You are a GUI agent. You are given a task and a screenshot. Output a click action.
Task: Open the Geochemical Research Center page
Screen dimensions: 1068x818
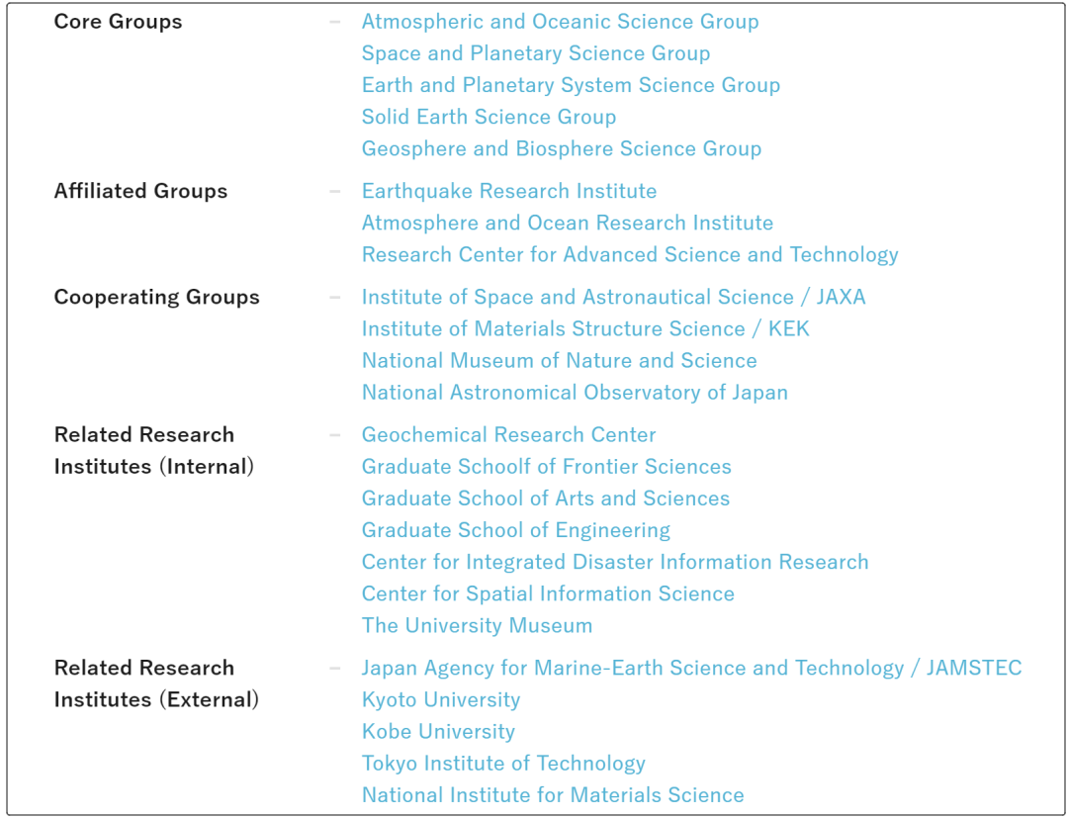508,434
